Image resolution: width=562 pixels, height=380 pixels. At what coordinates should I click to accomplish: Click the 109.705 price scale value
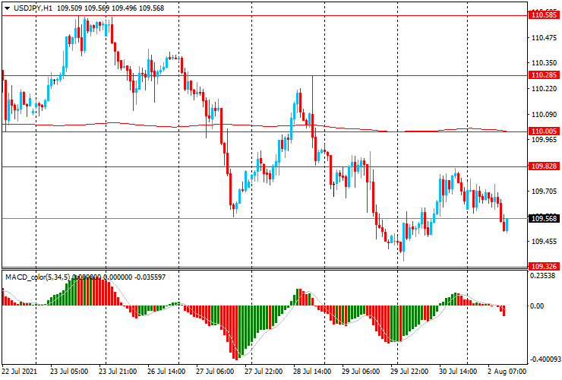[x=545, y=192]
